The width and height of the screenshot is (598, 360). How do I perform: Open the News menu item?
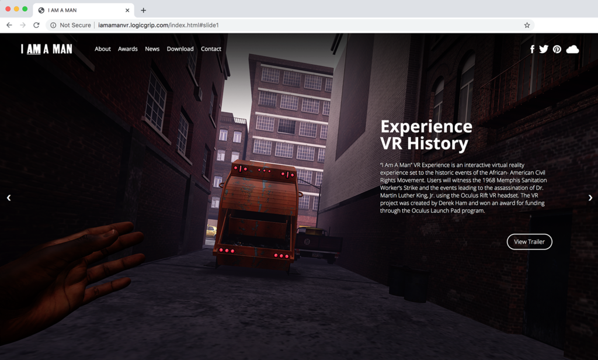(x=152, y=49)
